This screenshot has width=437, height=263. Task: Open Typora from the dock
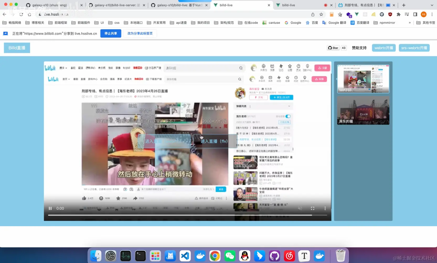(304, 256)
